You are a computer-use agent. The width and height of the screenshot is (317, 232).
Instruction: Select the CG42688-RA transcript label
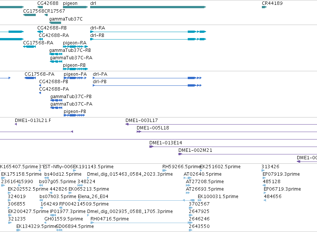pyautogui.click(x=54, y=35)
